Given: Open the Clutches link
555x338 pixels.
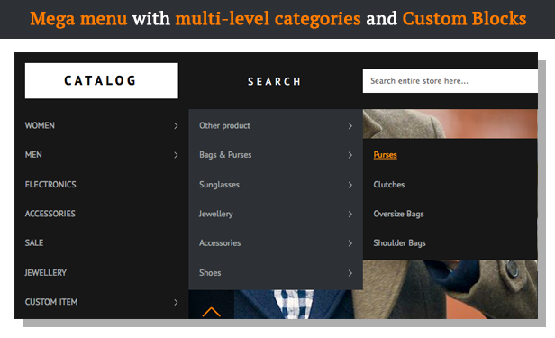Looking at the screenshot, I should coord(389,185).
